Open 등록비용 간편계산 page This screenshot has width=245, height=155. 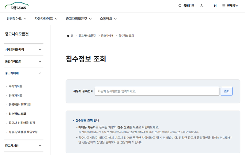coord(20,105)
